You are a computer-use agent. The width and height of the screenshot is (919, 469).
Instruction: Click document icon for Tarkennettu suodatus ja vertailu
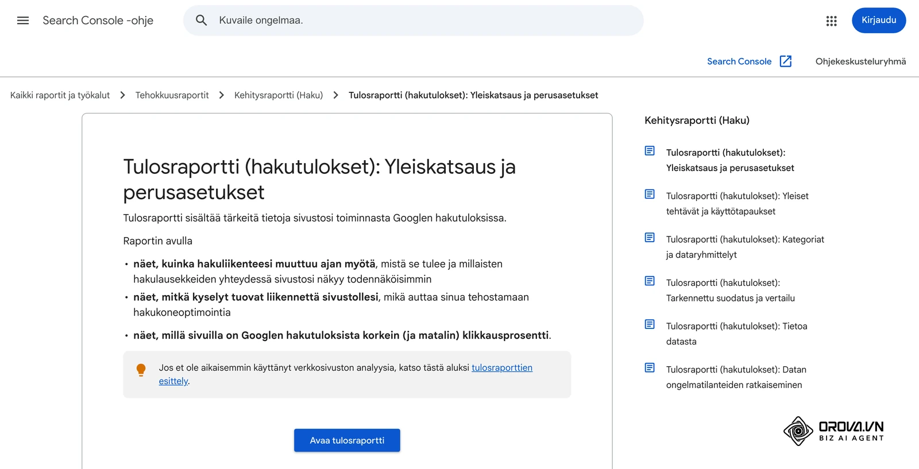click(x=650, y=281)
